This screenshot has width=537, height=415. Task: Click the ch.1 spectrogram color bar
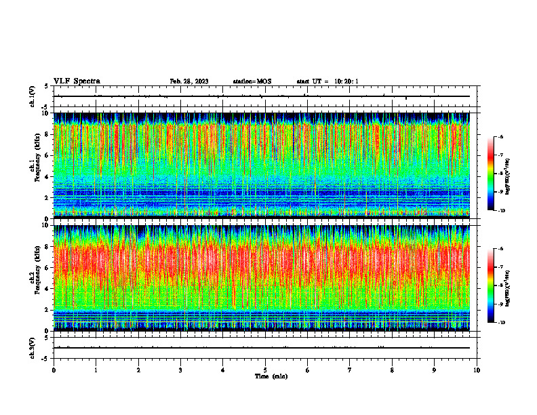pos(490,174)
